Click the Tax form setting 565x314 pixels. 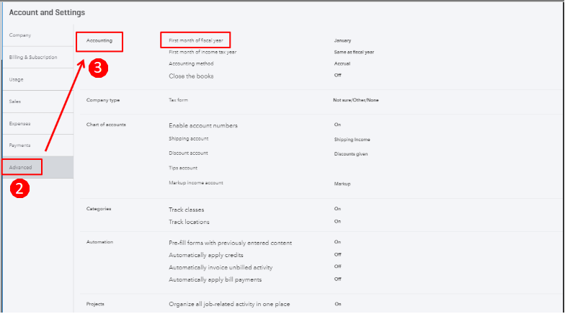coord(179,100)
